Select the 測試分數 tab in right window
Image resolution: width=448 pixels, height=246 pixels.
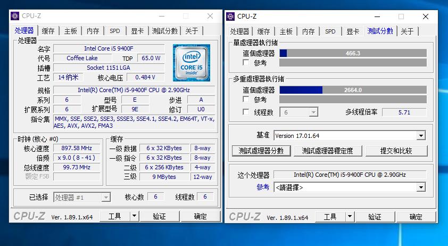380,31
